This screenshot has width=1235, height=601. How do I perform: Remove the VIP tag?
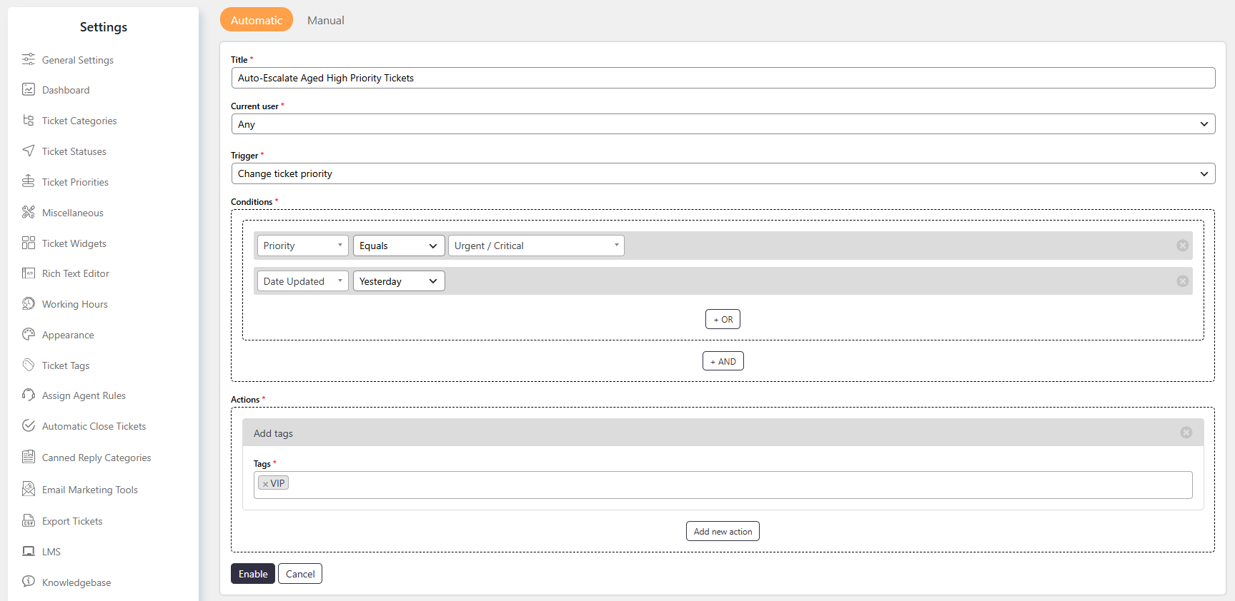[265, 484]
